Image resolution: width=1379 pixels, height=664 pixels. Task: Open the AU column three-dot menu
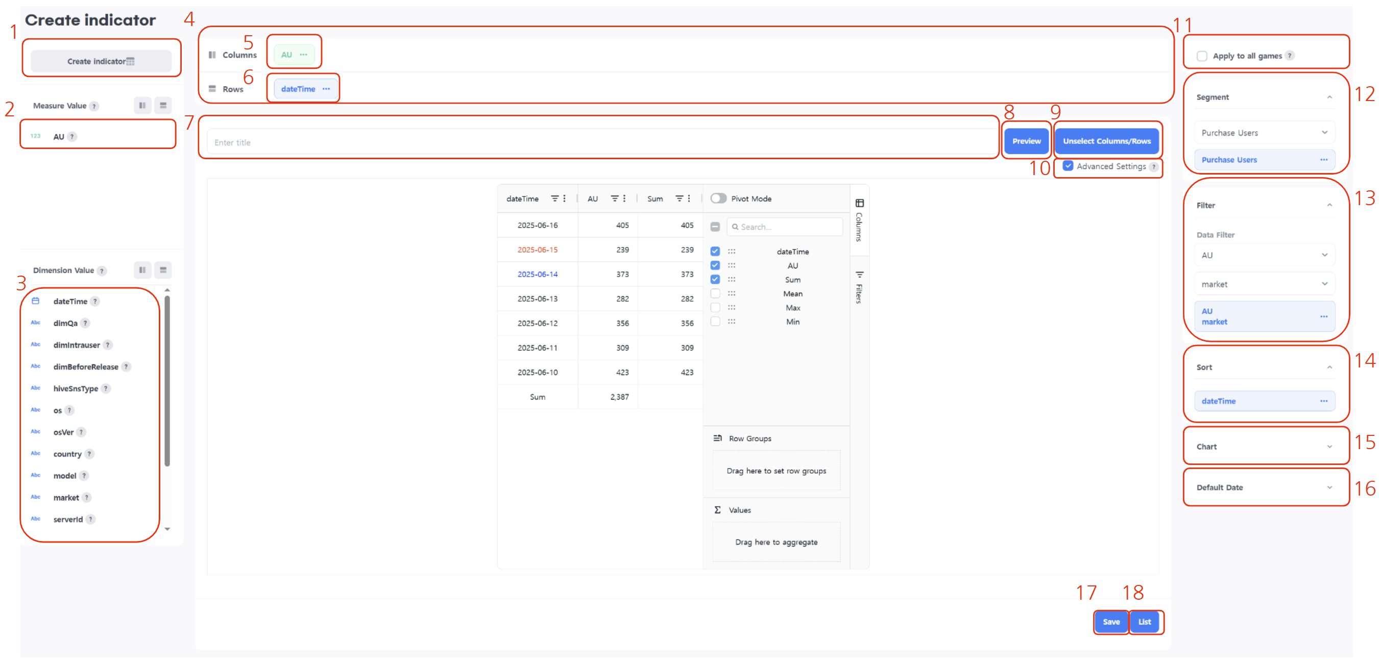[x=624, y=199]
